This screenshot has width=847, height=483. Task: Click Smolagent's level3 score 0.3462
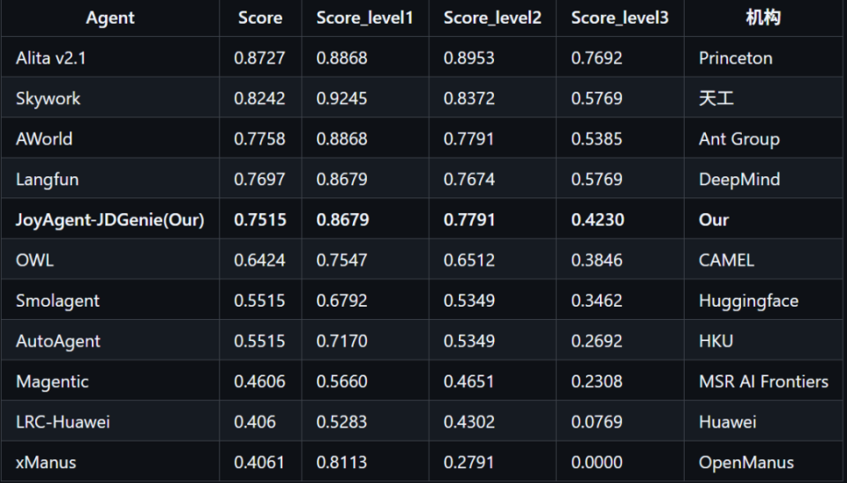point(597,301)
